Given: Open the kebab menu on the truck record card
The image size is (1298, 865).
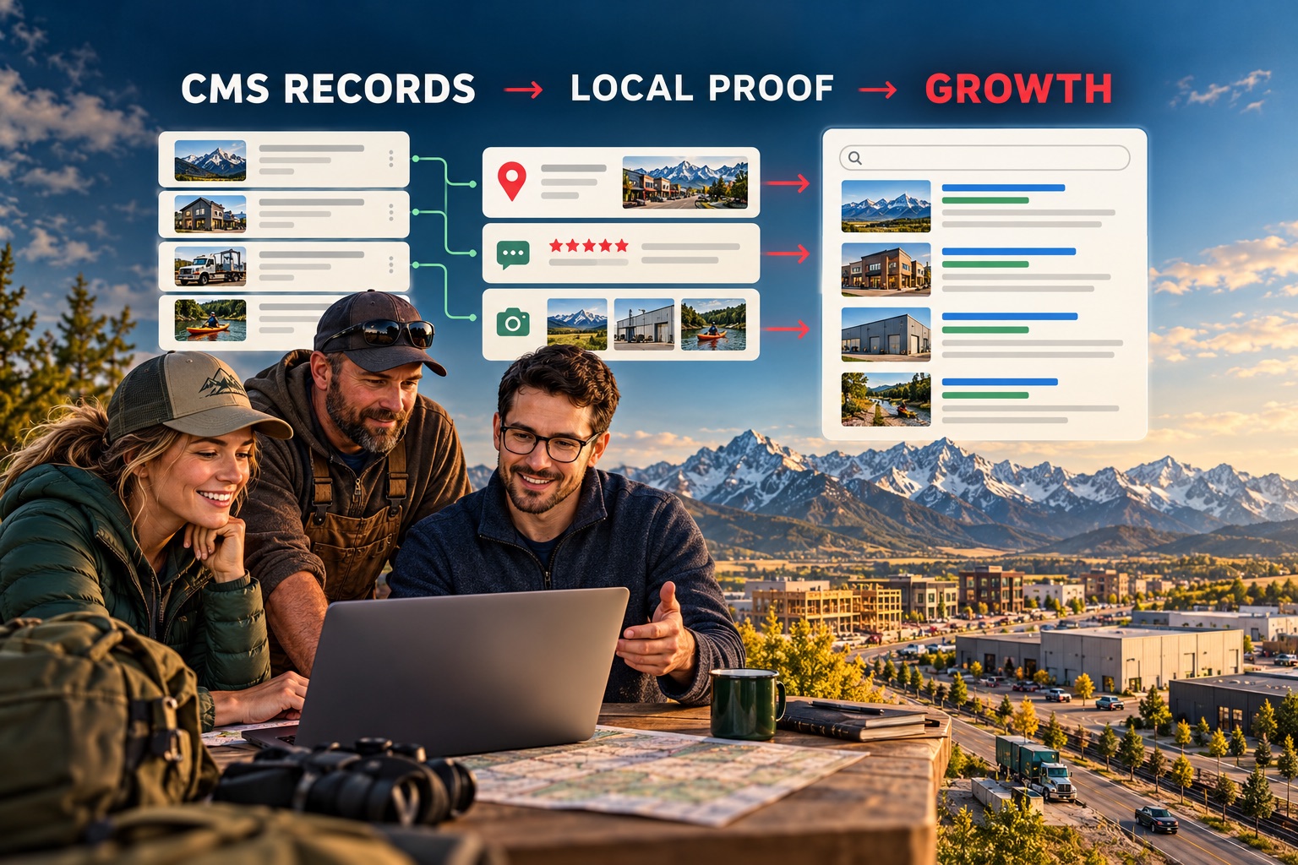Looking at the screenshot, I should coord(391,265).
